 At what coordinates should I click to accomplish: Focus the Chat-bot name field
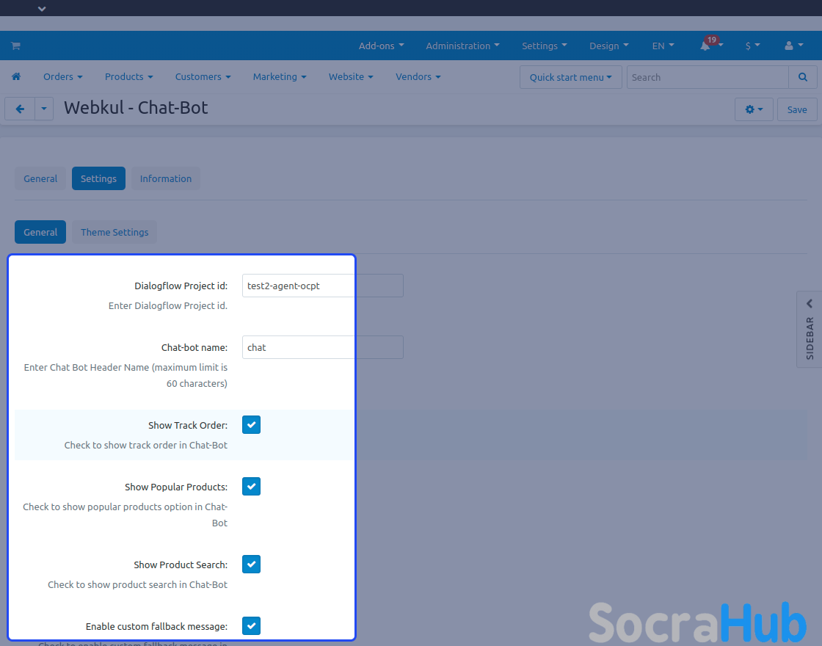point(322,347)
